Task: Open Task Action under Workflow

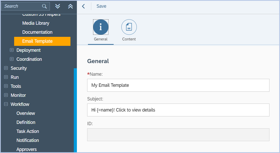Action: point(28,131)
